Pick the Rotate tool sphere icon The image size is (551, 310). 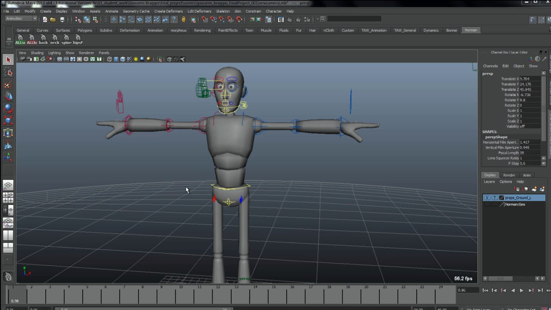click(x=8, y=108)
